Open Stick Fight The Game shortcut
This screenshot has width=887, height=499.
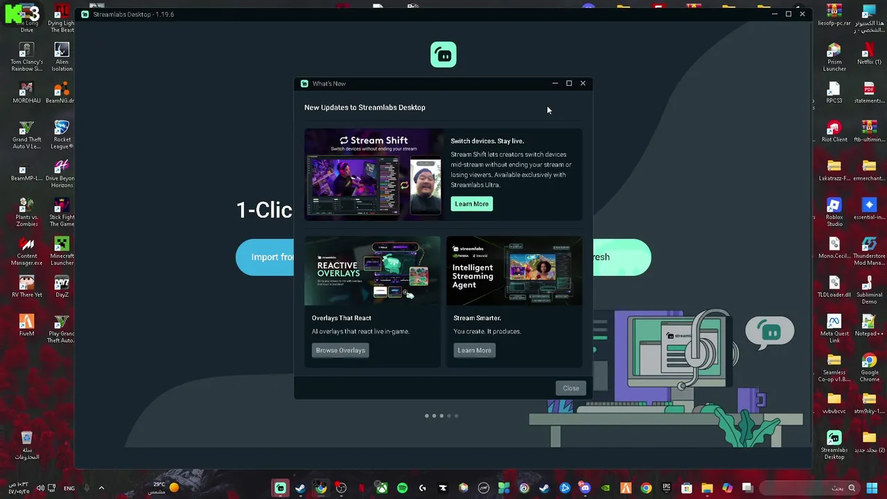click(62, 213)
